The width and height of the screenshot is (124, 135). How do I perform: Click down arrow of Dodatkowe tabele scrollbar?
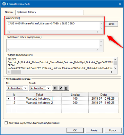coord(101,46)
